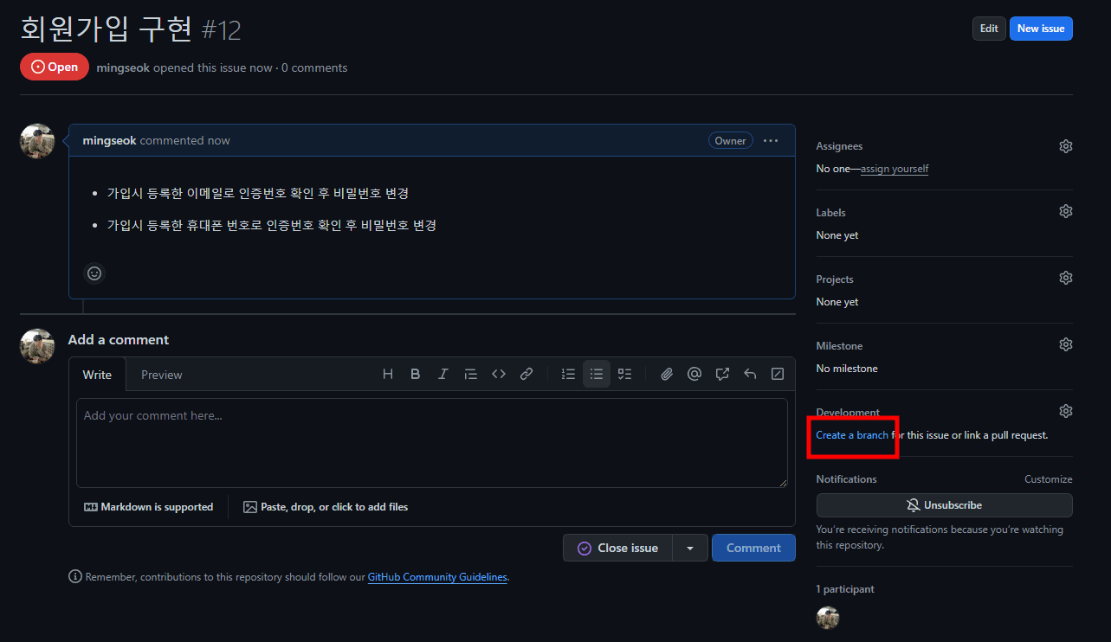Mention a user with the @ icon
This screenshot has width=1111, height=642.
pos(694,375)
